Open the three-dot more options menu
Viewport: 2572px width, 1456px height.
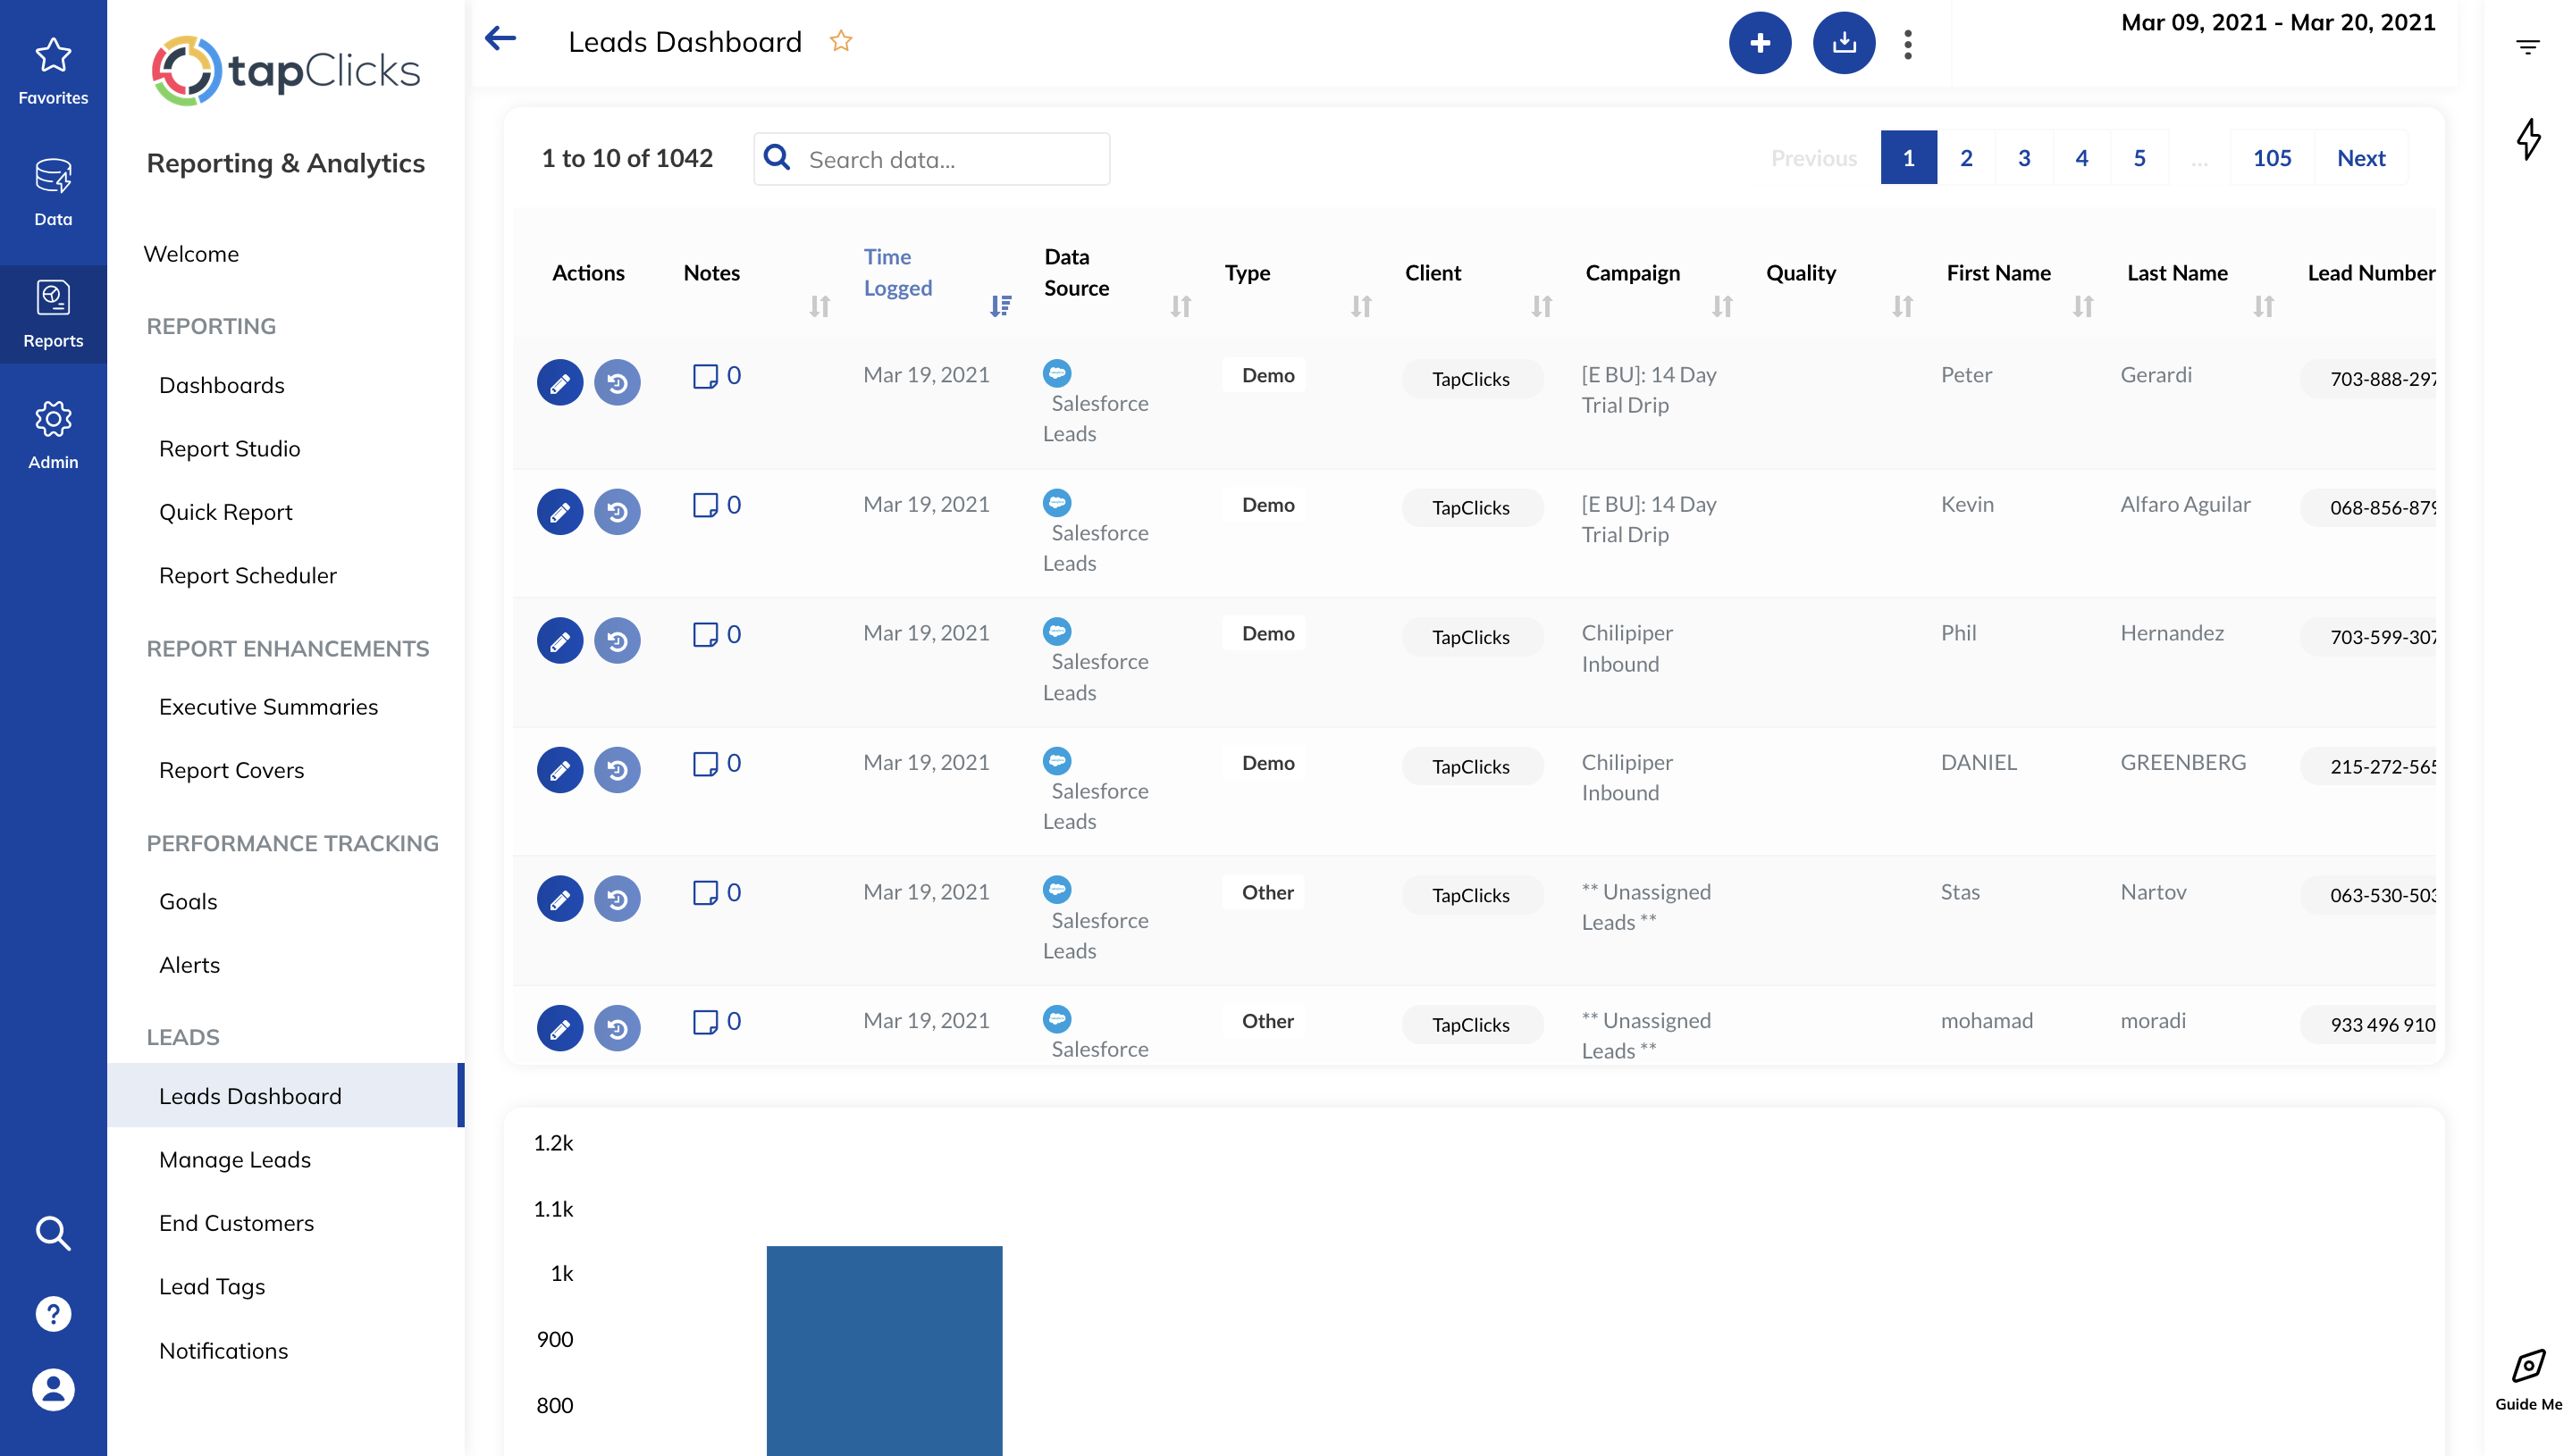(1908, 44)
